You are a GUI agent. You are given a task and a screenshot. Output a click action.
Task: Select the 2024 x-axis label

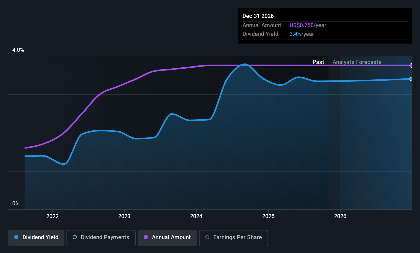click(x=196, y=216)
